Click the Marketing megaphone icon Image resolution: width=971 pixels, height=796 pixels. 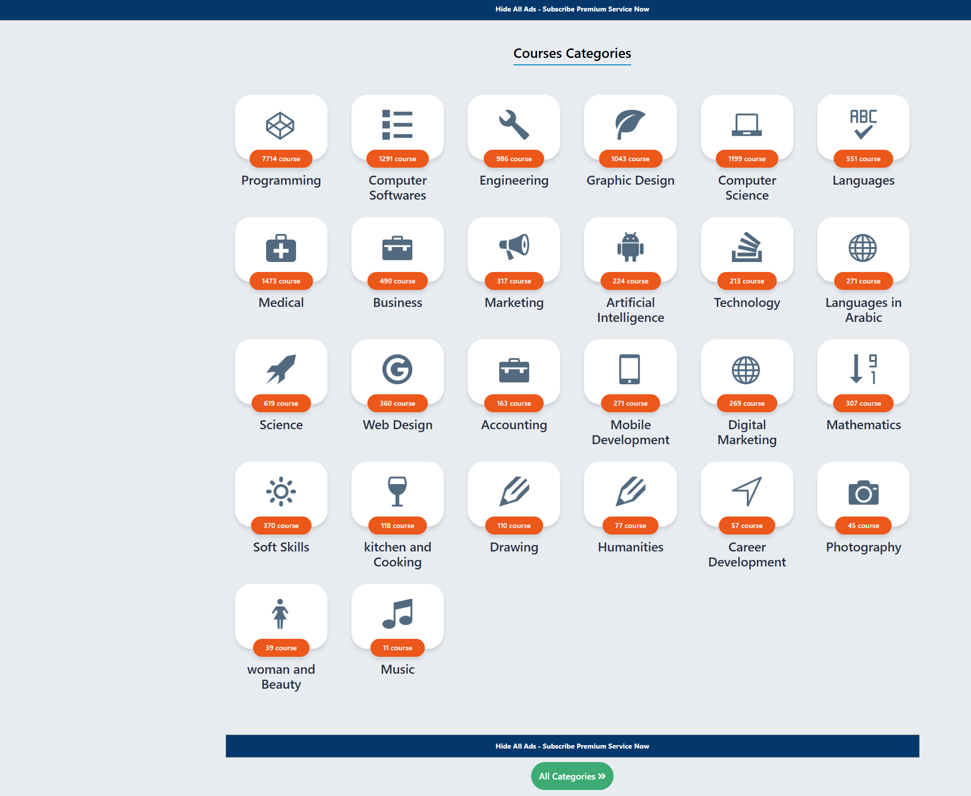click(514, 247)
